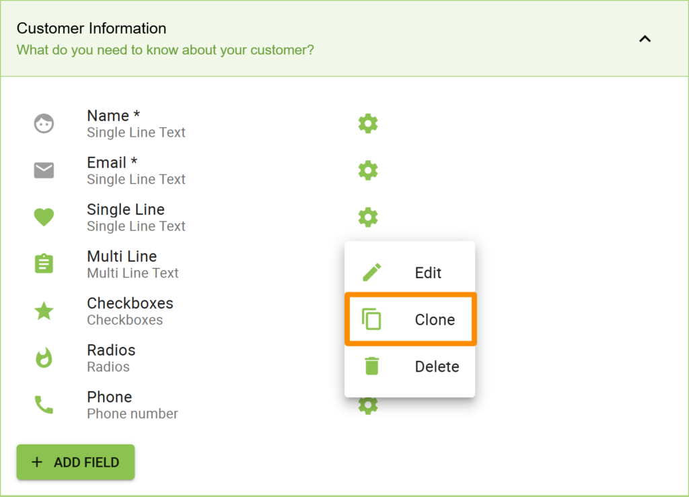
Task: Select the 'Multi Line' field title
Action: coord(122,257)
